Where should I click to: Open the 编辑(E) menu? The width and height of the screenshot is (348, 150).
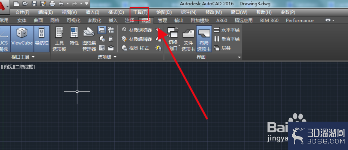(45, 12)
